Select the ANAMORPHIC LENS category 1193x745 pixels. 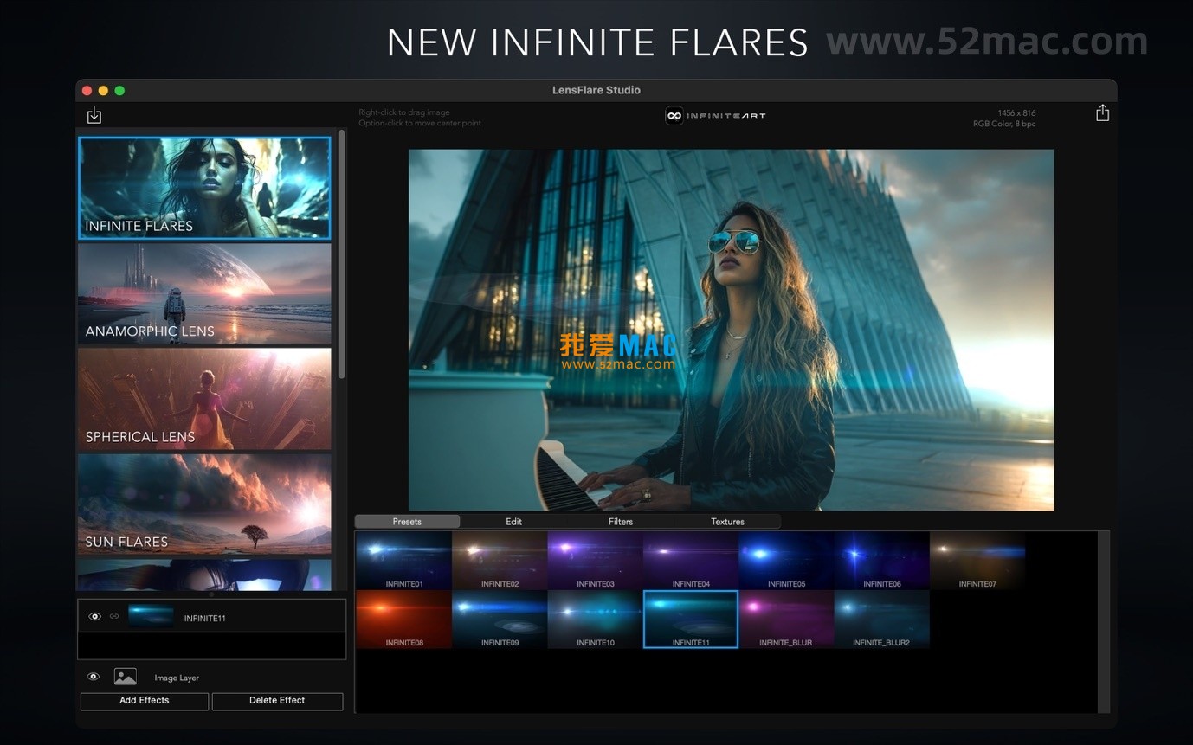(204, 292)
